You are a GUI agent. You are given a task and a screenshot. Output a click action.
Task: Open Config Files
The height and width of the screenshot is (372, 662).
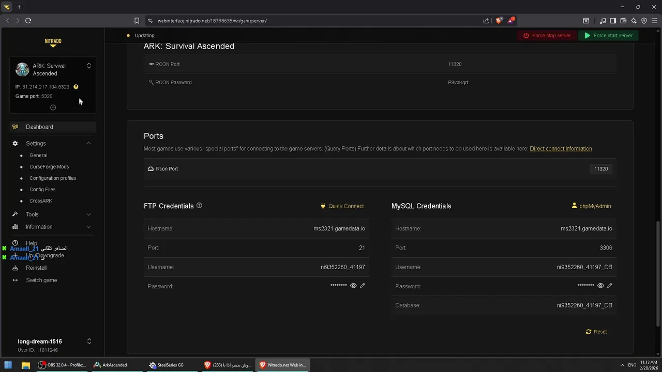42,190
